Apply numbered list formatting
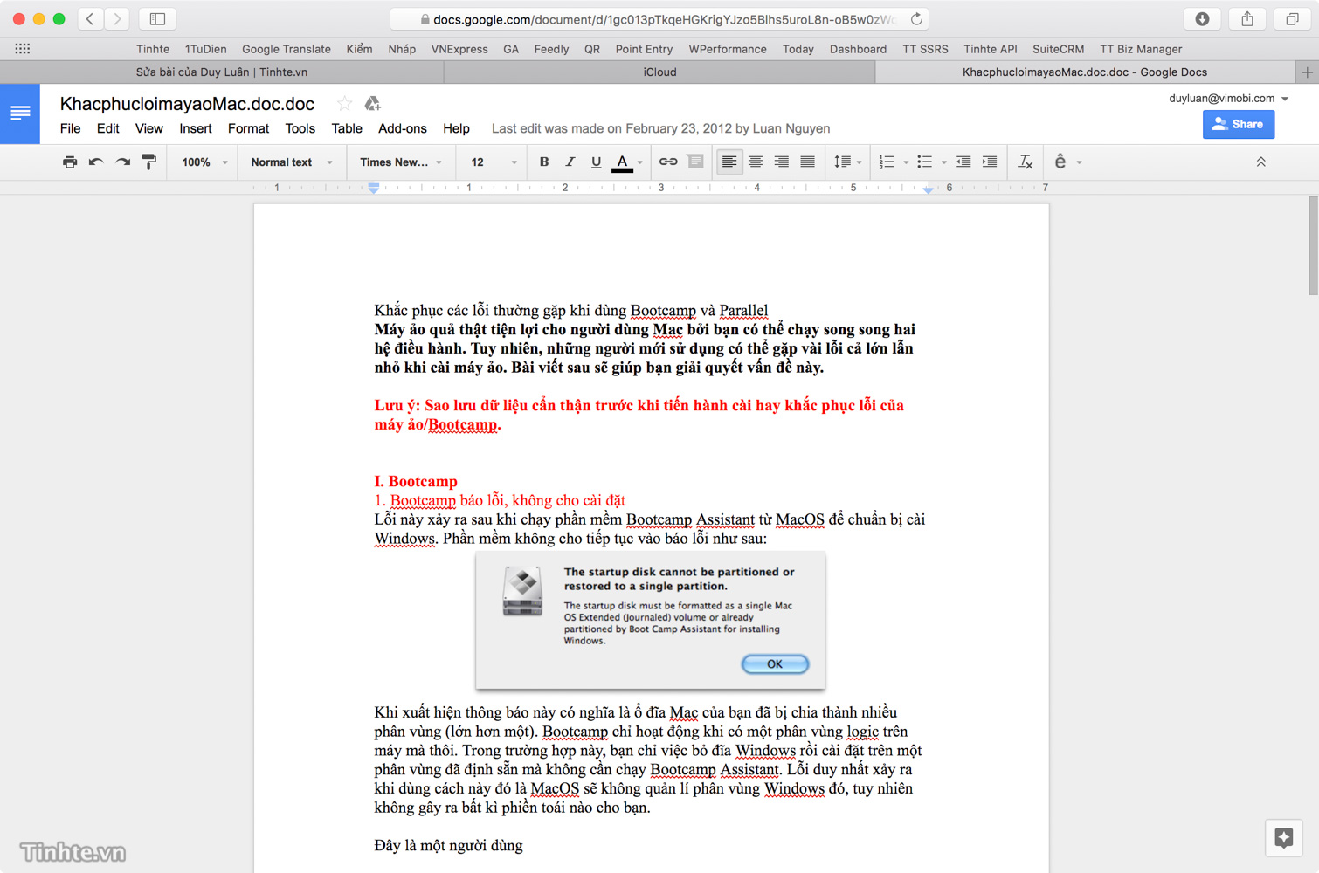The image size is (1319, 873). pyautogui.click(x=887, y=162)
